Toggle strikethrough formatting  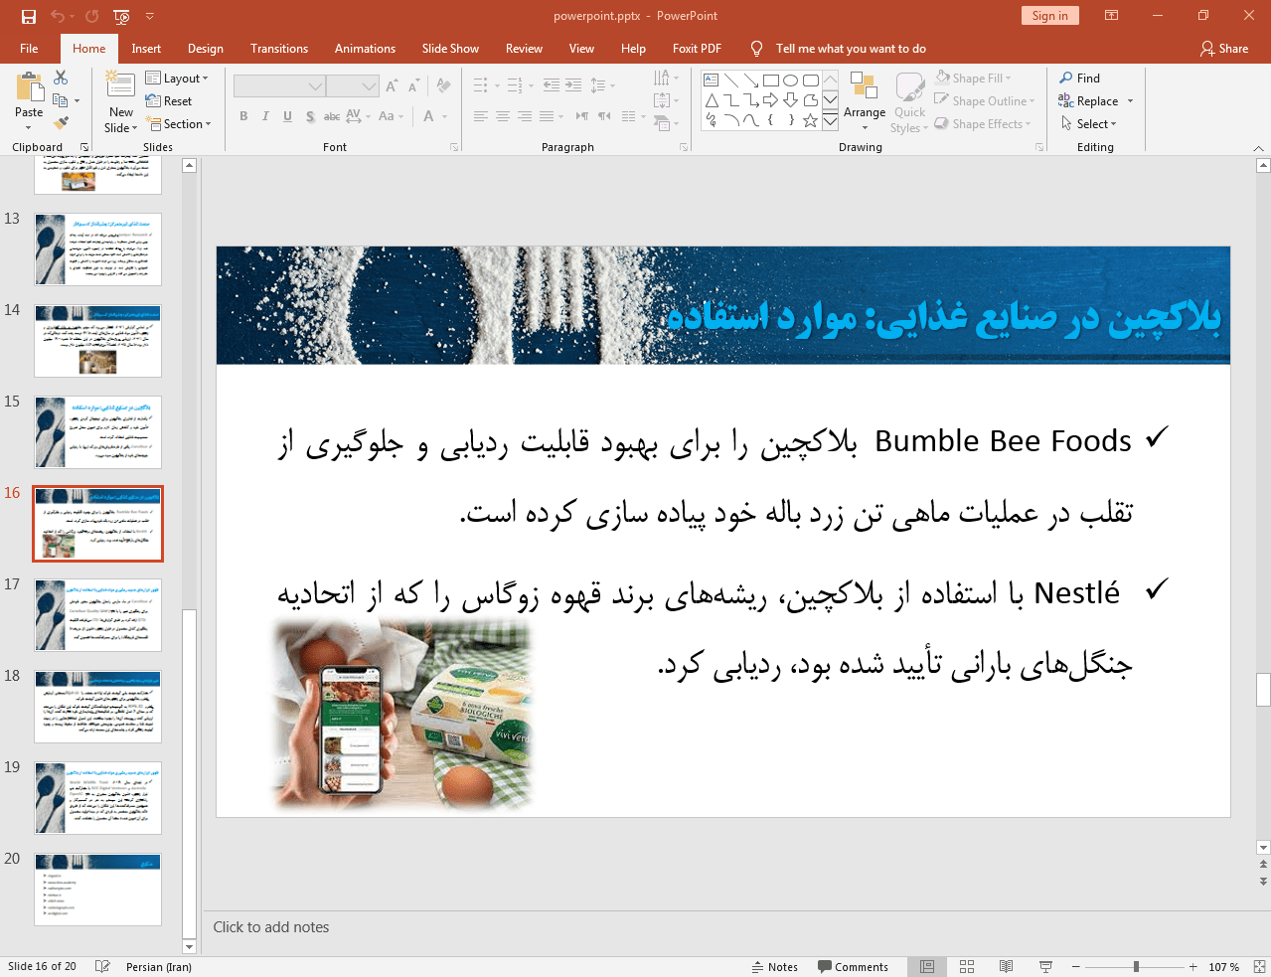332,116
